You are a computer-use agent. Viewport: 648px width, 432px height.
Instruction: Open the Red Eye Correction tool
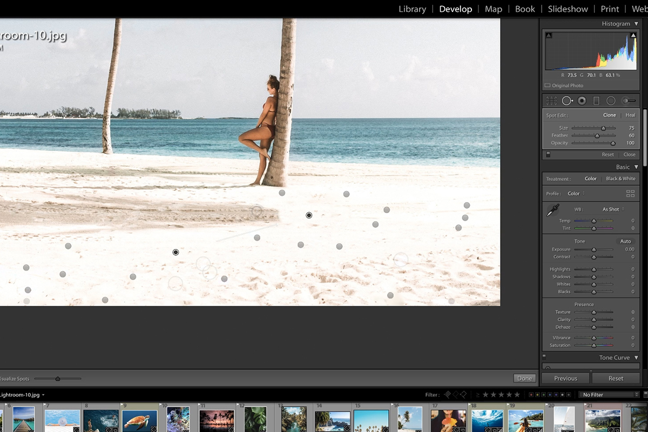tap(582, 100)
